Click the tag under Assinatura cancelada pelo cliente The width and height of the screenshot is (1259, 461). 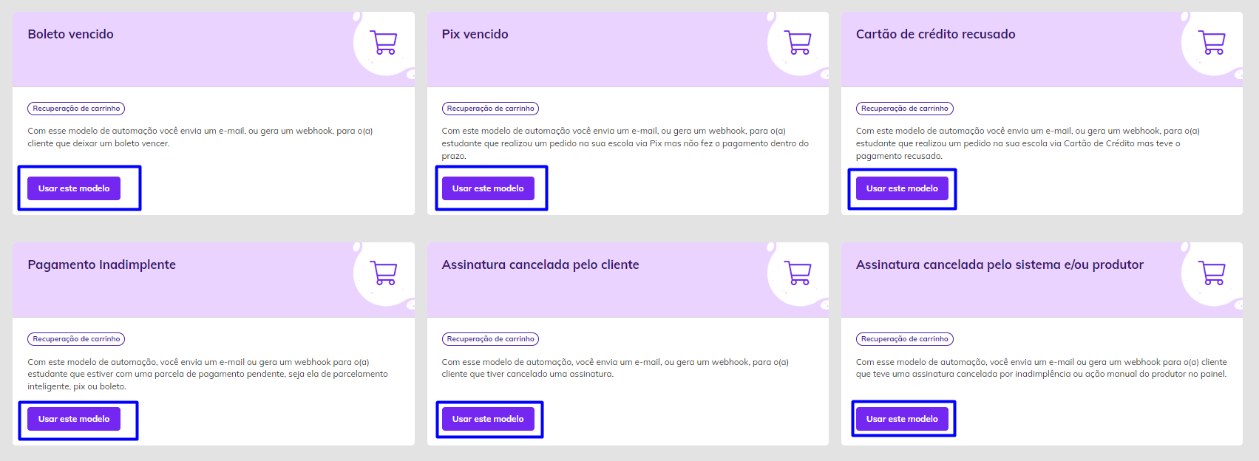(x=490, y=339)
